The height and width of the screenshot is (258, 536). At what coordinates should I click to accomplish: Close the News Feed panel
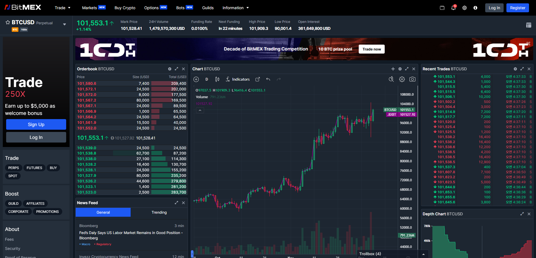pos(183,203)
